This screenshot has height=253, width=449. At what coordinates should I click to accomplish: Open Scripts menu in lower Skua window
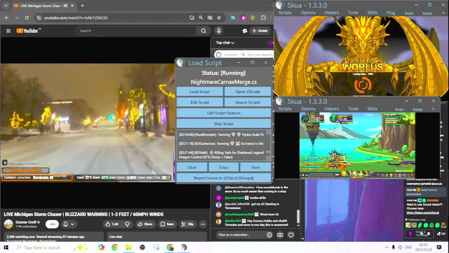coord(285,109)
